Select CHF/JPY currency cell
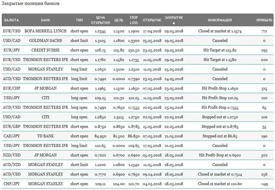This screenshot has width=275, height=190. tap(12, 184)
